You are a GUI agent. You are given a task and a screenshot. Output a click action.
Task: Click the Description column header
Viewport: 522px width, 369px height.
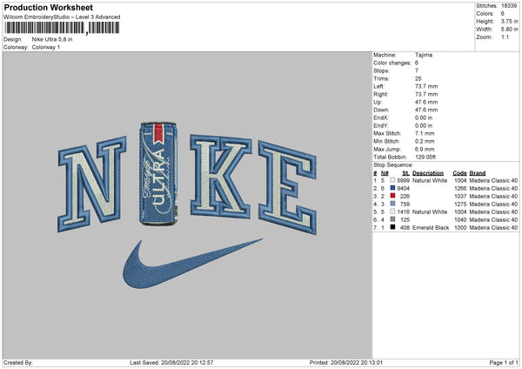point(428,173)
